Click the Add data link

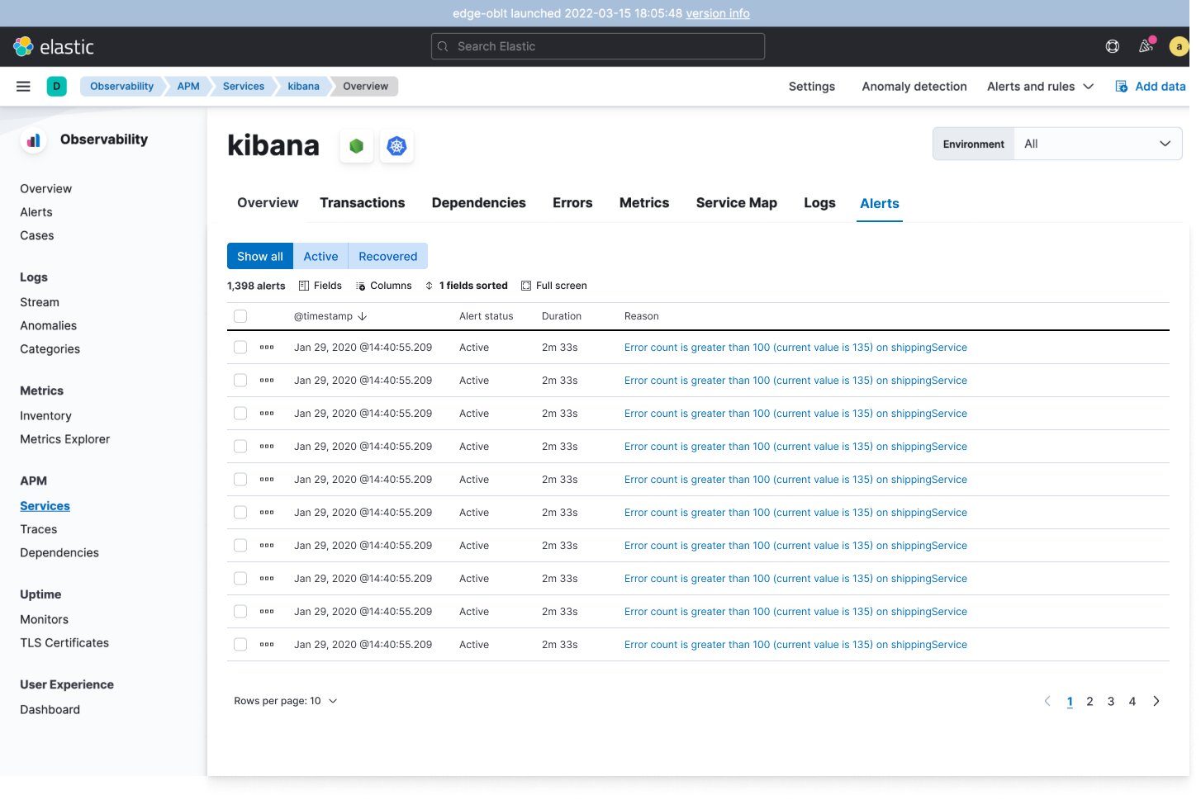tap(1151, 87)
